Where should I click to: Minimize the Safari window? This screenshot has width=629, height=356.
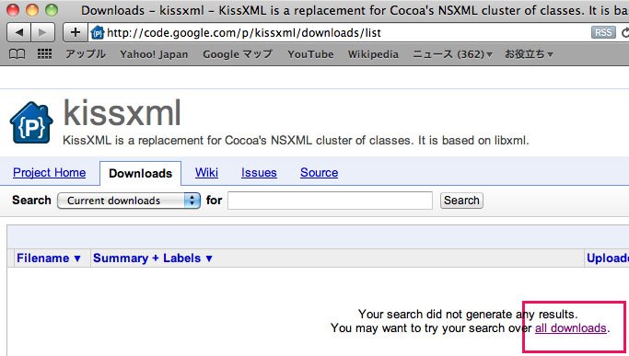pyautogui.click(x=32, y=9)
